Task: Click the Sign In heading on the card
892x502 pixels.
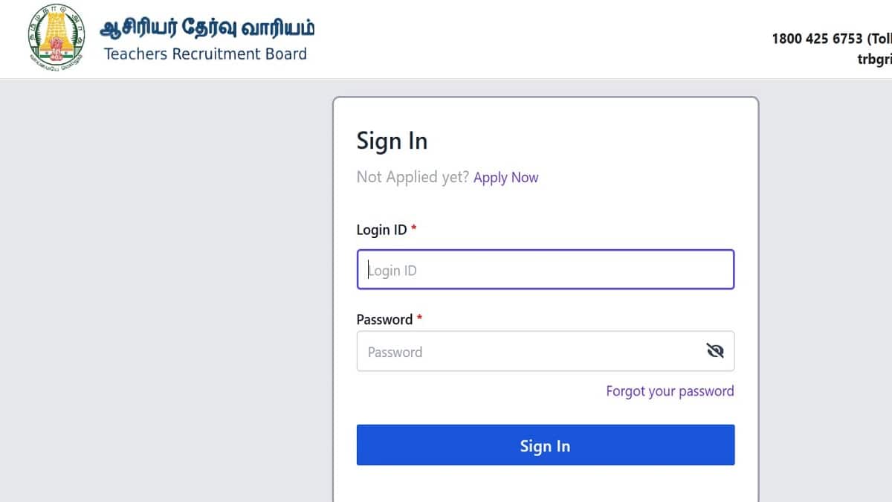Action: click(x=392, y=141)
